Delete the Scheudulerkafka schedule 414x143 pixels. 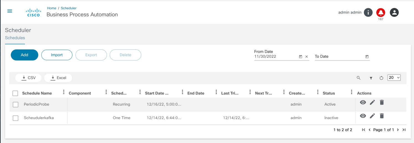(382, 116)
